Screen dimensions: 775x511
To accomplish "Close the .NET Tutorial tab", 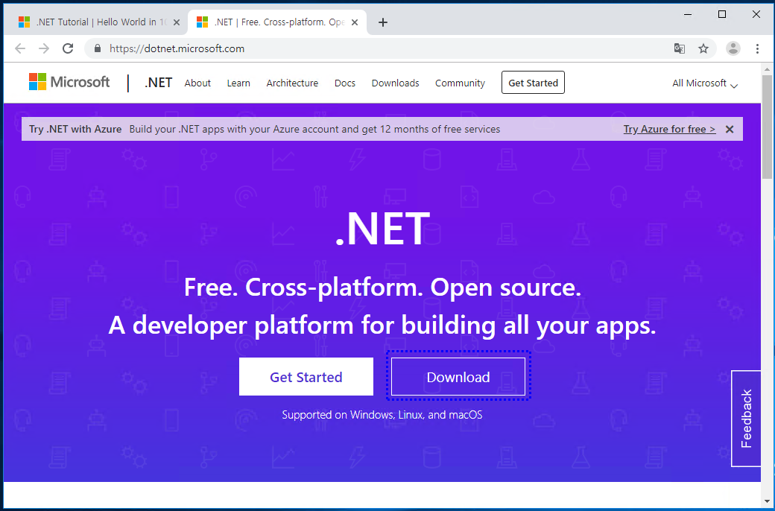I will point(177,22).
